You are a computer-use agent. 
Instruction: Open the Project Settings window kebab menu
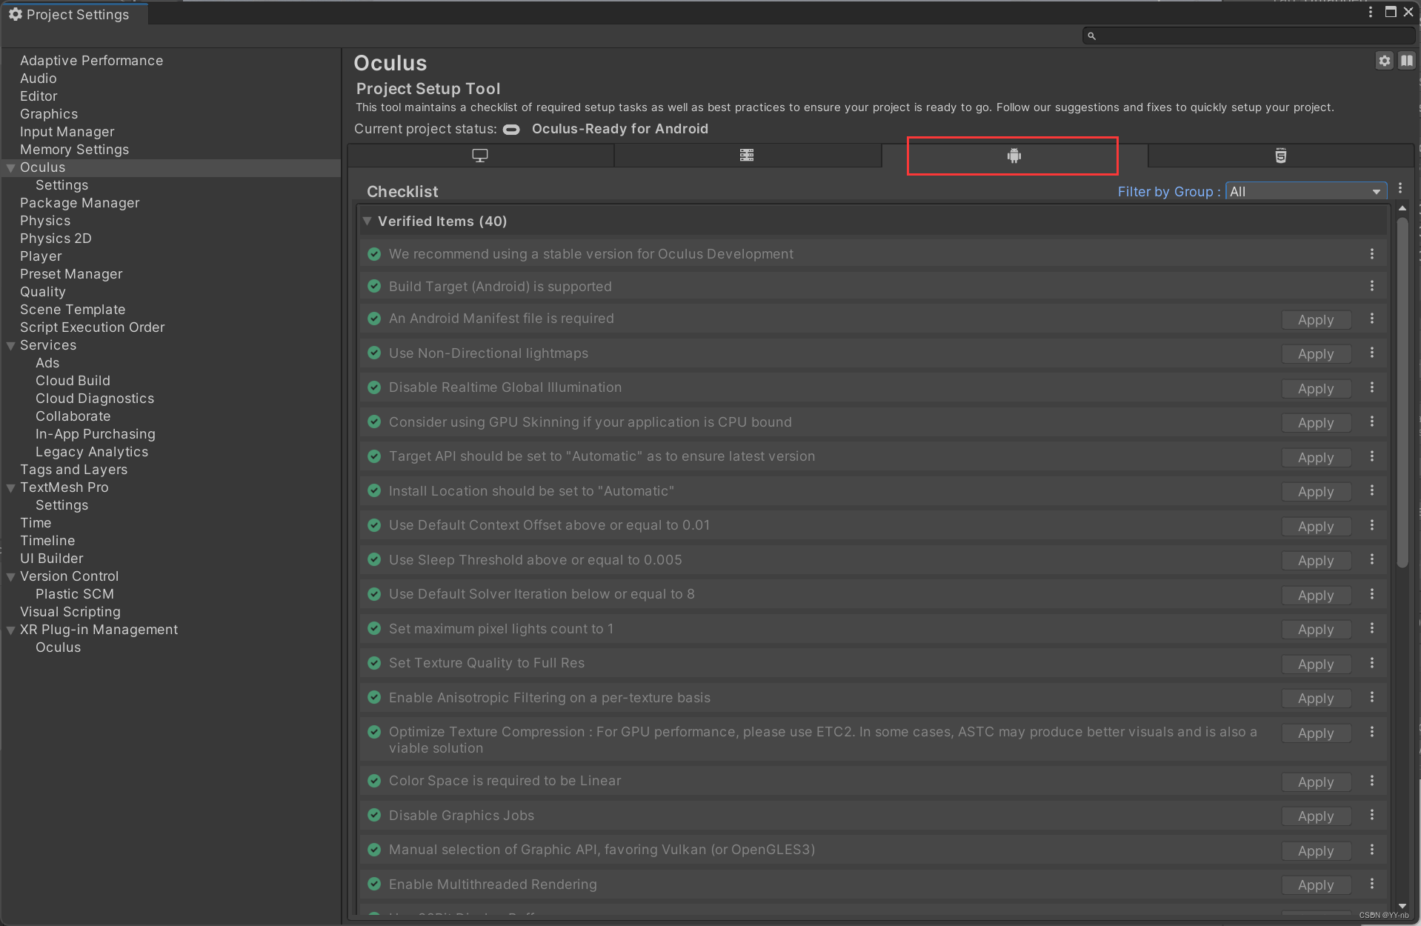[1370, 12]
